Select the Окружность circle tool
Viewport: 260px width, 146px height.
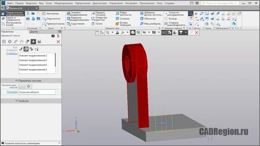click(x=52, y=19)
